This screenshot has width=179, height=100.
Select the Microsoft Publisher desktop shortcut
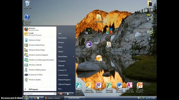point(79,87)
